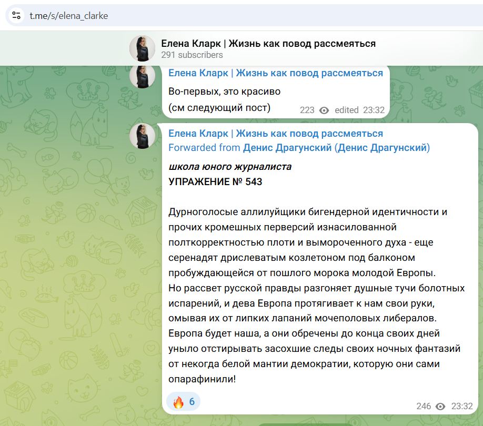483x426 pixels.
Task: Click the heading 'УПРАЖЕНИЕ № 543'
Action: pos(215,181)
